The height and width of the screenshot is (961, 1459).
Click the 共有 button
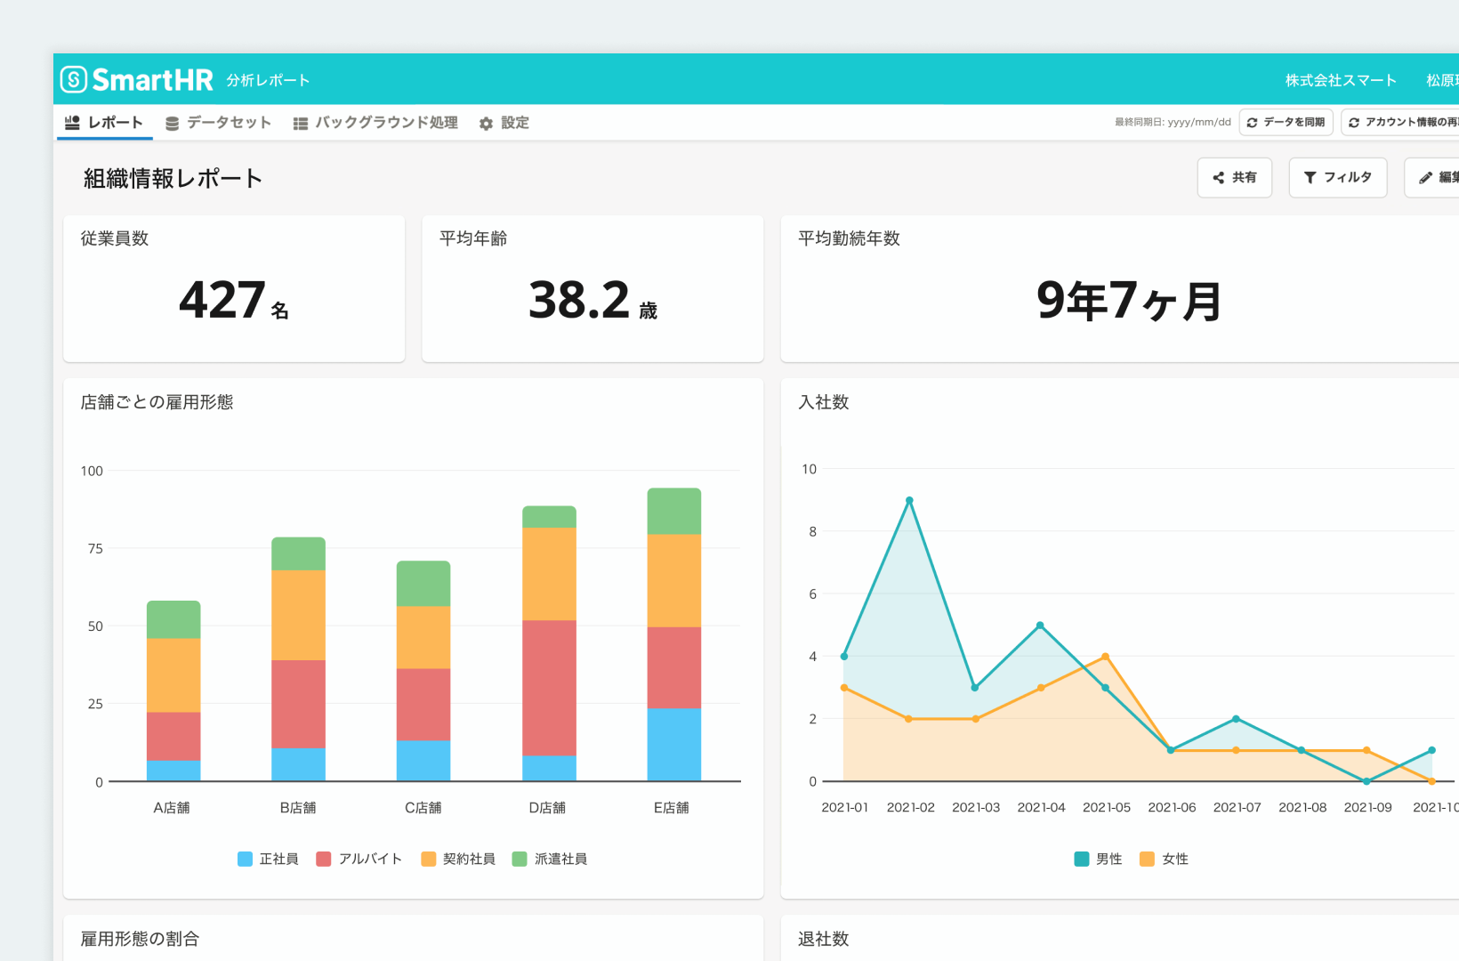(x=1235, y=178)
